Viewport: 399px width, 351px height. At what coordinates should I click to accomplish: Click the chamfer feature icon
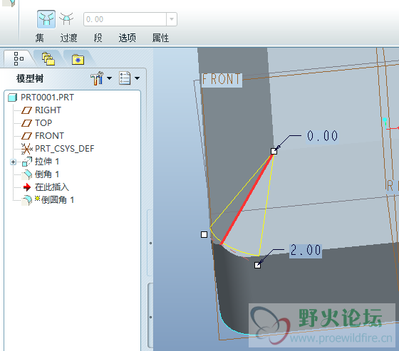point(27,174)
